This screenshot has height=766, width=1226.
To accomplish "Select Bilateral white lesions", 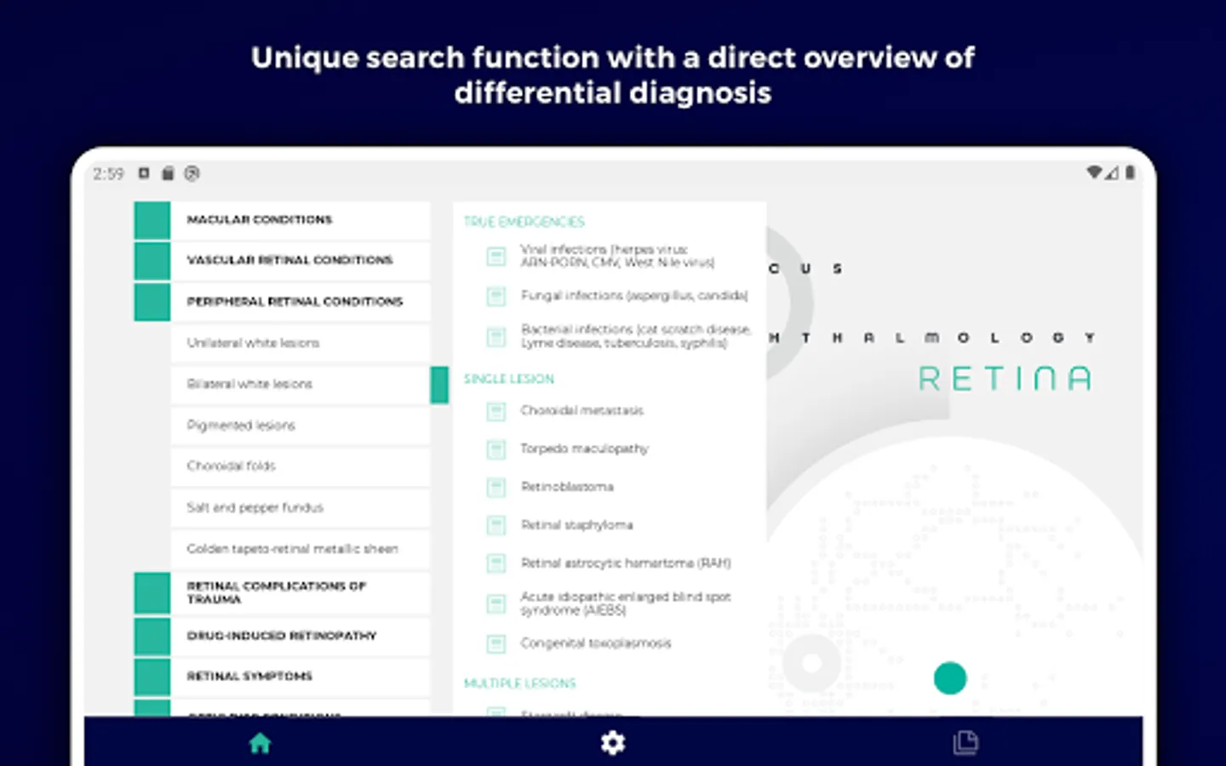I will (x=301, y=384).
